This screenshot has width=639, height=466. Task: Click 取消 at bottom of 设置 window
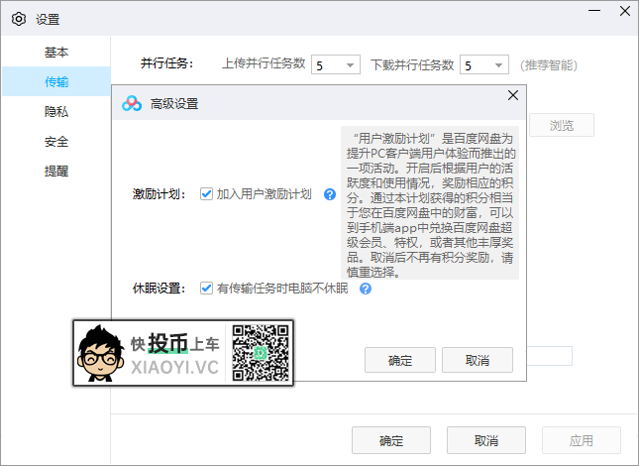pos(486,440)
